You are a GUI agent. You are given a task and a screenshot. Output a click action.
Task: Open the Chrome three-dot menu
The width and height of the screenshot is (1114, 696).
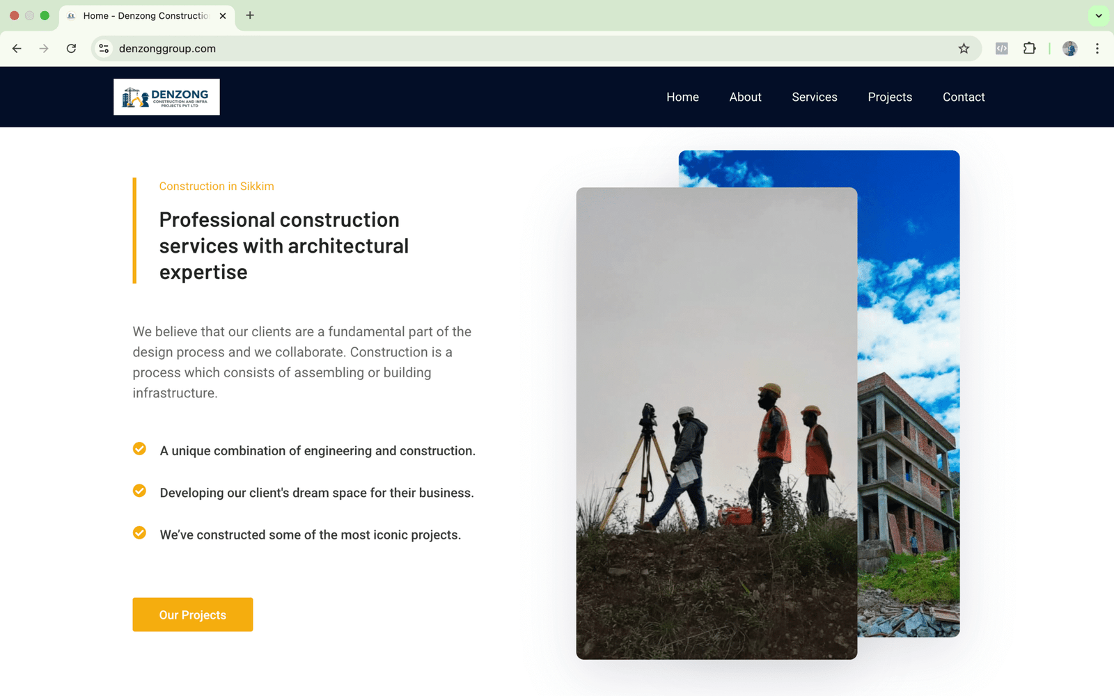pyautogui.click(x=1097, y=49)
